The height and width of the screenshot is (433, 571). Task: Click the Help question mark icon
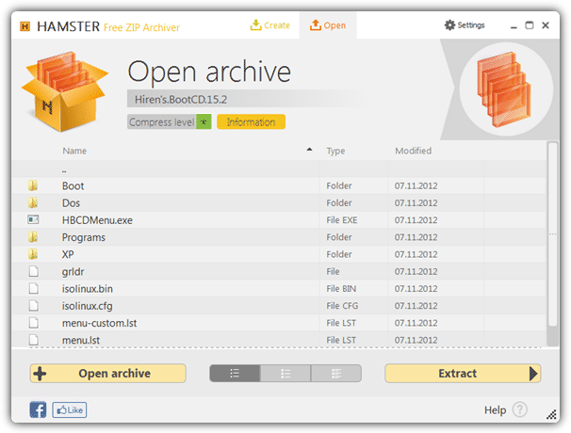[520, 409]
